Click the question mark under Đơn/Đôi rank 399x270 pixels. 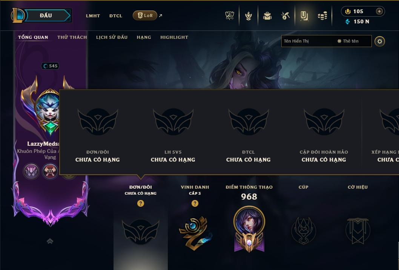[x=140, y=203]
